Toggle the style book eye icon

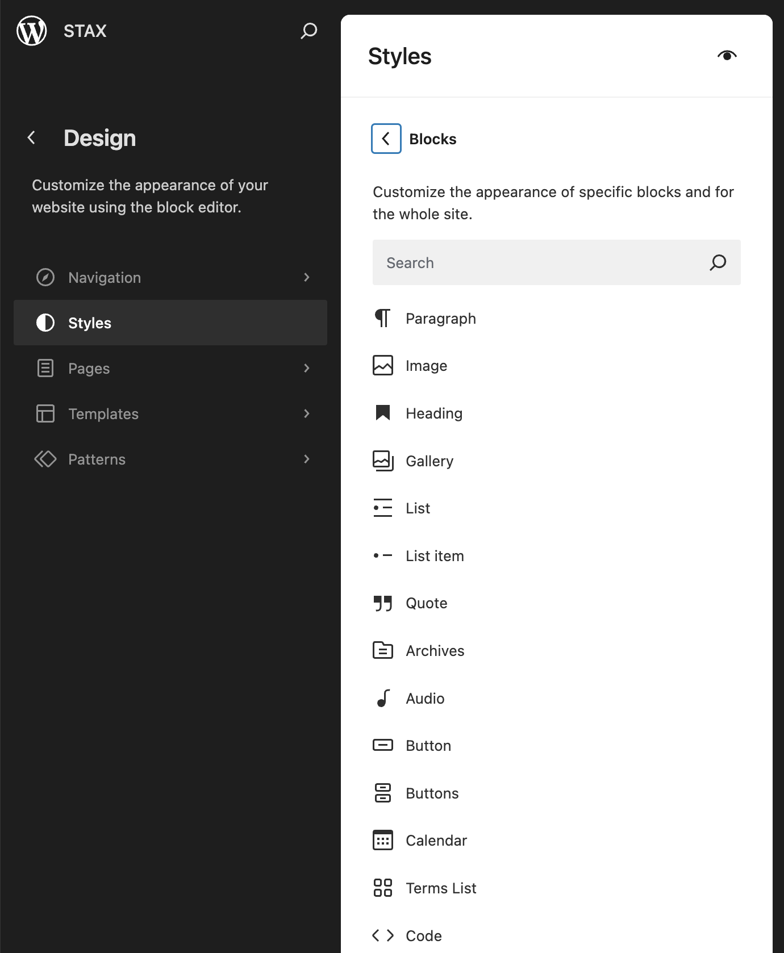point(727,56)
